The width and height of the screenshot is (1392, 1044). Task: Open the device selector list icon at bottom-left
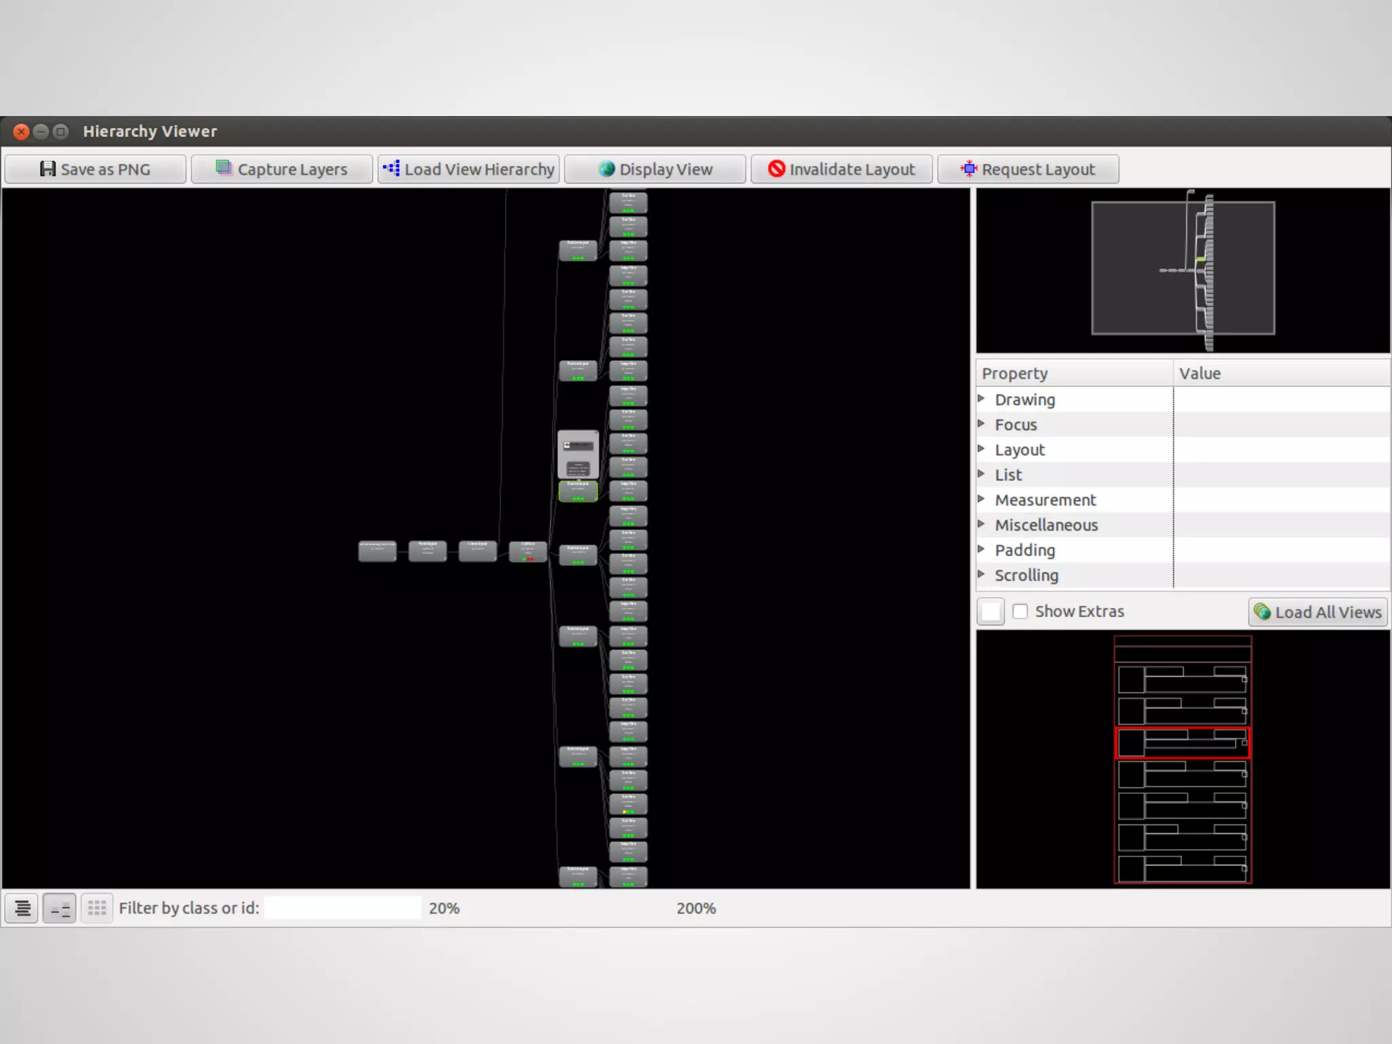[x=22, y=908]
